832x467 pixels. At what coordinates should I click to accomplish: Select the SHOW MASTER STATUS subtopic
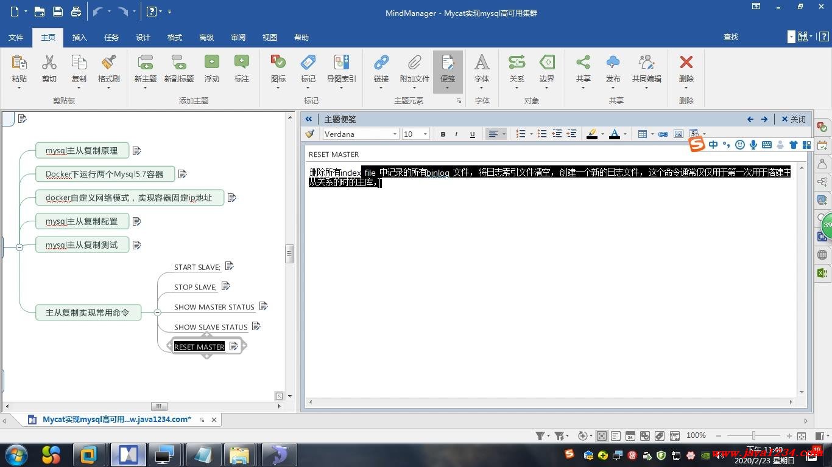214,307
